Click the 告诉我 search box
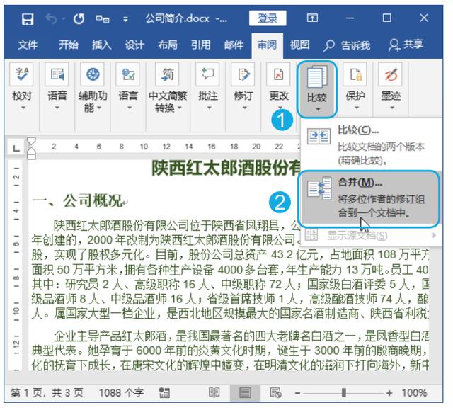 coord(347,45)
